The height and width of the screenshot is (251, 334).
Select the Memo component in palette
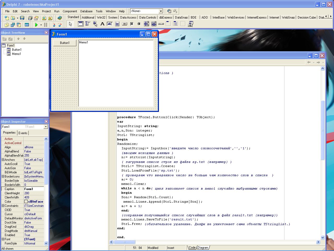point(117,24)
